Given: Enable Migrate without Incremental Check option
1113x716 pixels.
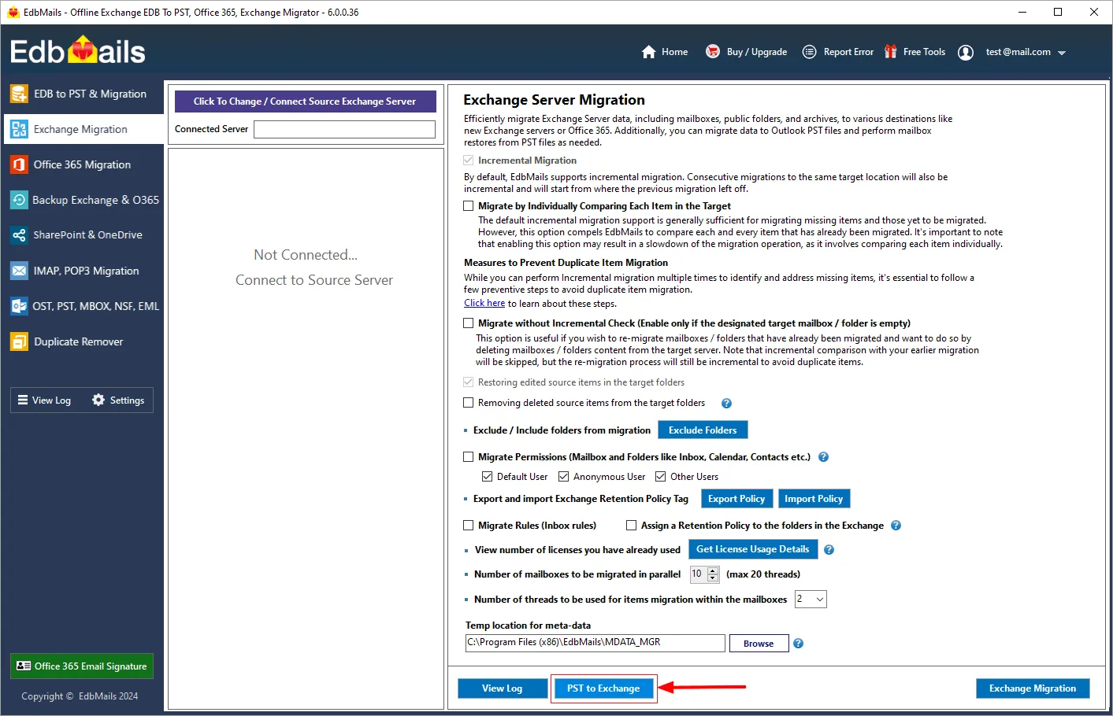Looking at the screenshot, I should [x=469, y=323].
